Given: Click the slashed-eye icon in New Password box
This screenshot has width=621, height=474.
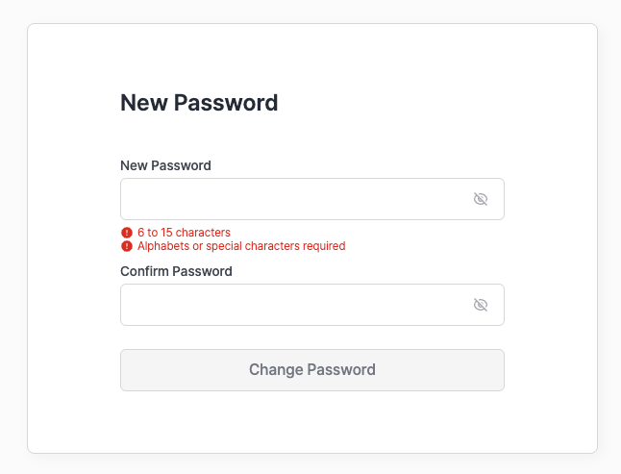Looking at the screenshot, I should tap(481, 199).
